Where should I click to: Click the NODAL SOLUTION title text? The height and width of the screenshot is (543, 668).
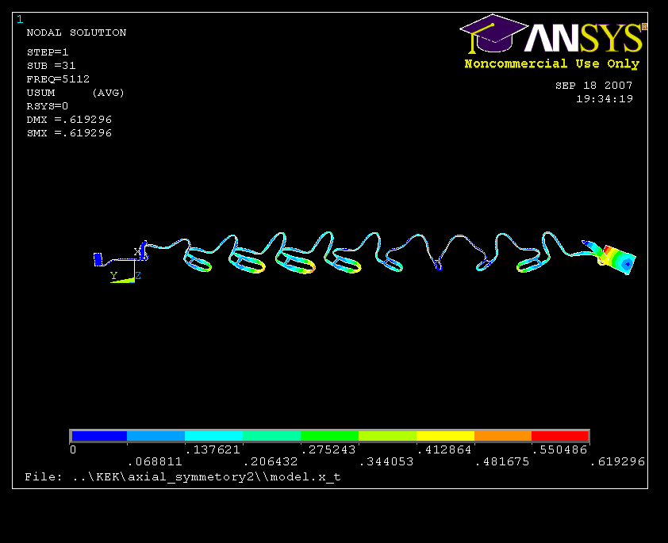pos(76,33)
